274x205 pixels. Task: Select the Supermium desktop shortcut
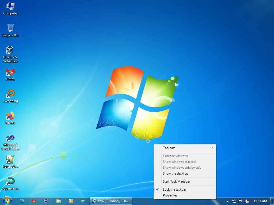[x=10, y=184]
